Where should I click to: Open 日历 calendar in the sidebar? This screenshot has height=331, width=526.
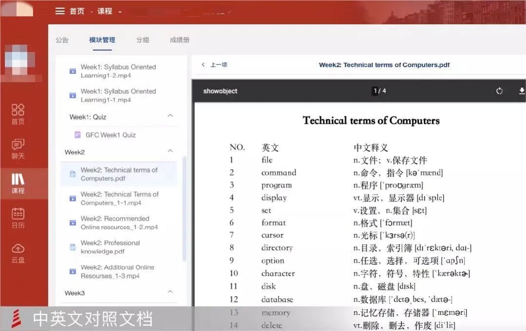[18, 218]
